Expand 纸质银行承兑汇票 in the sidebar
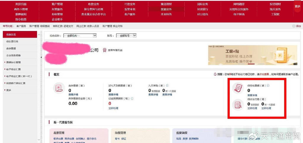 pos(15,83)
